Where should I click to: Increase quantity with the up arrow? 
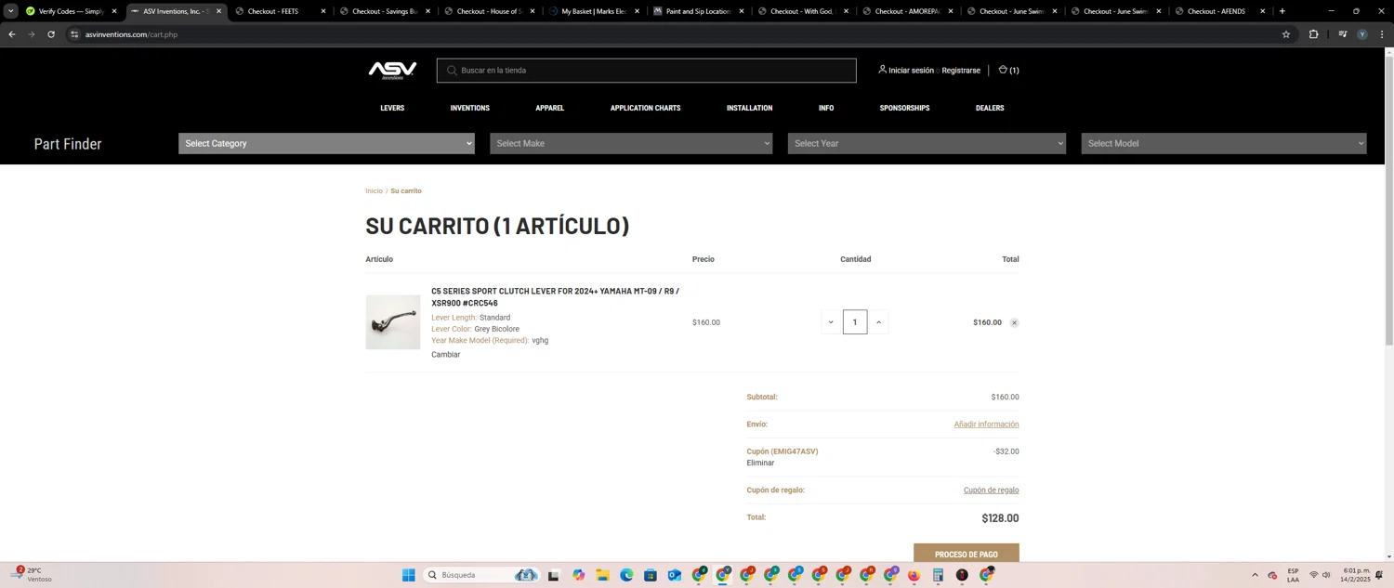pyautogui.click(x=878, y=322)
